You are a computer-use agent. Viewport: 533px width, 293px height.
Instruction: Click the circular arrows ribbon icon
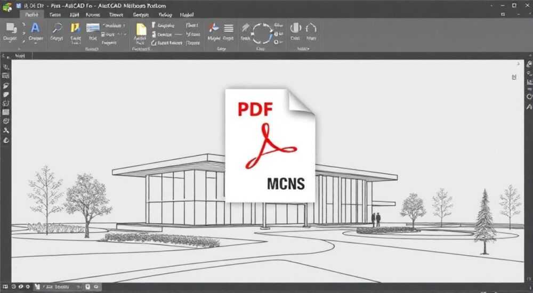pos(262,34)
